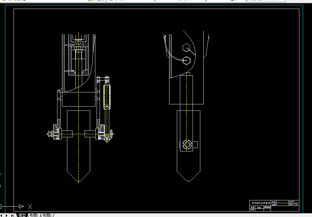Select the castellated nut in right view
This screenshot has width=312, height=217.
tap(187, 144)
